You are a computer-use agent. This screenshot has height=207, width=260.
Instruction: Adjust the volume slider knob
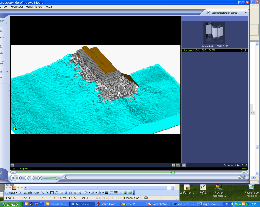click(x=56, y=178)
